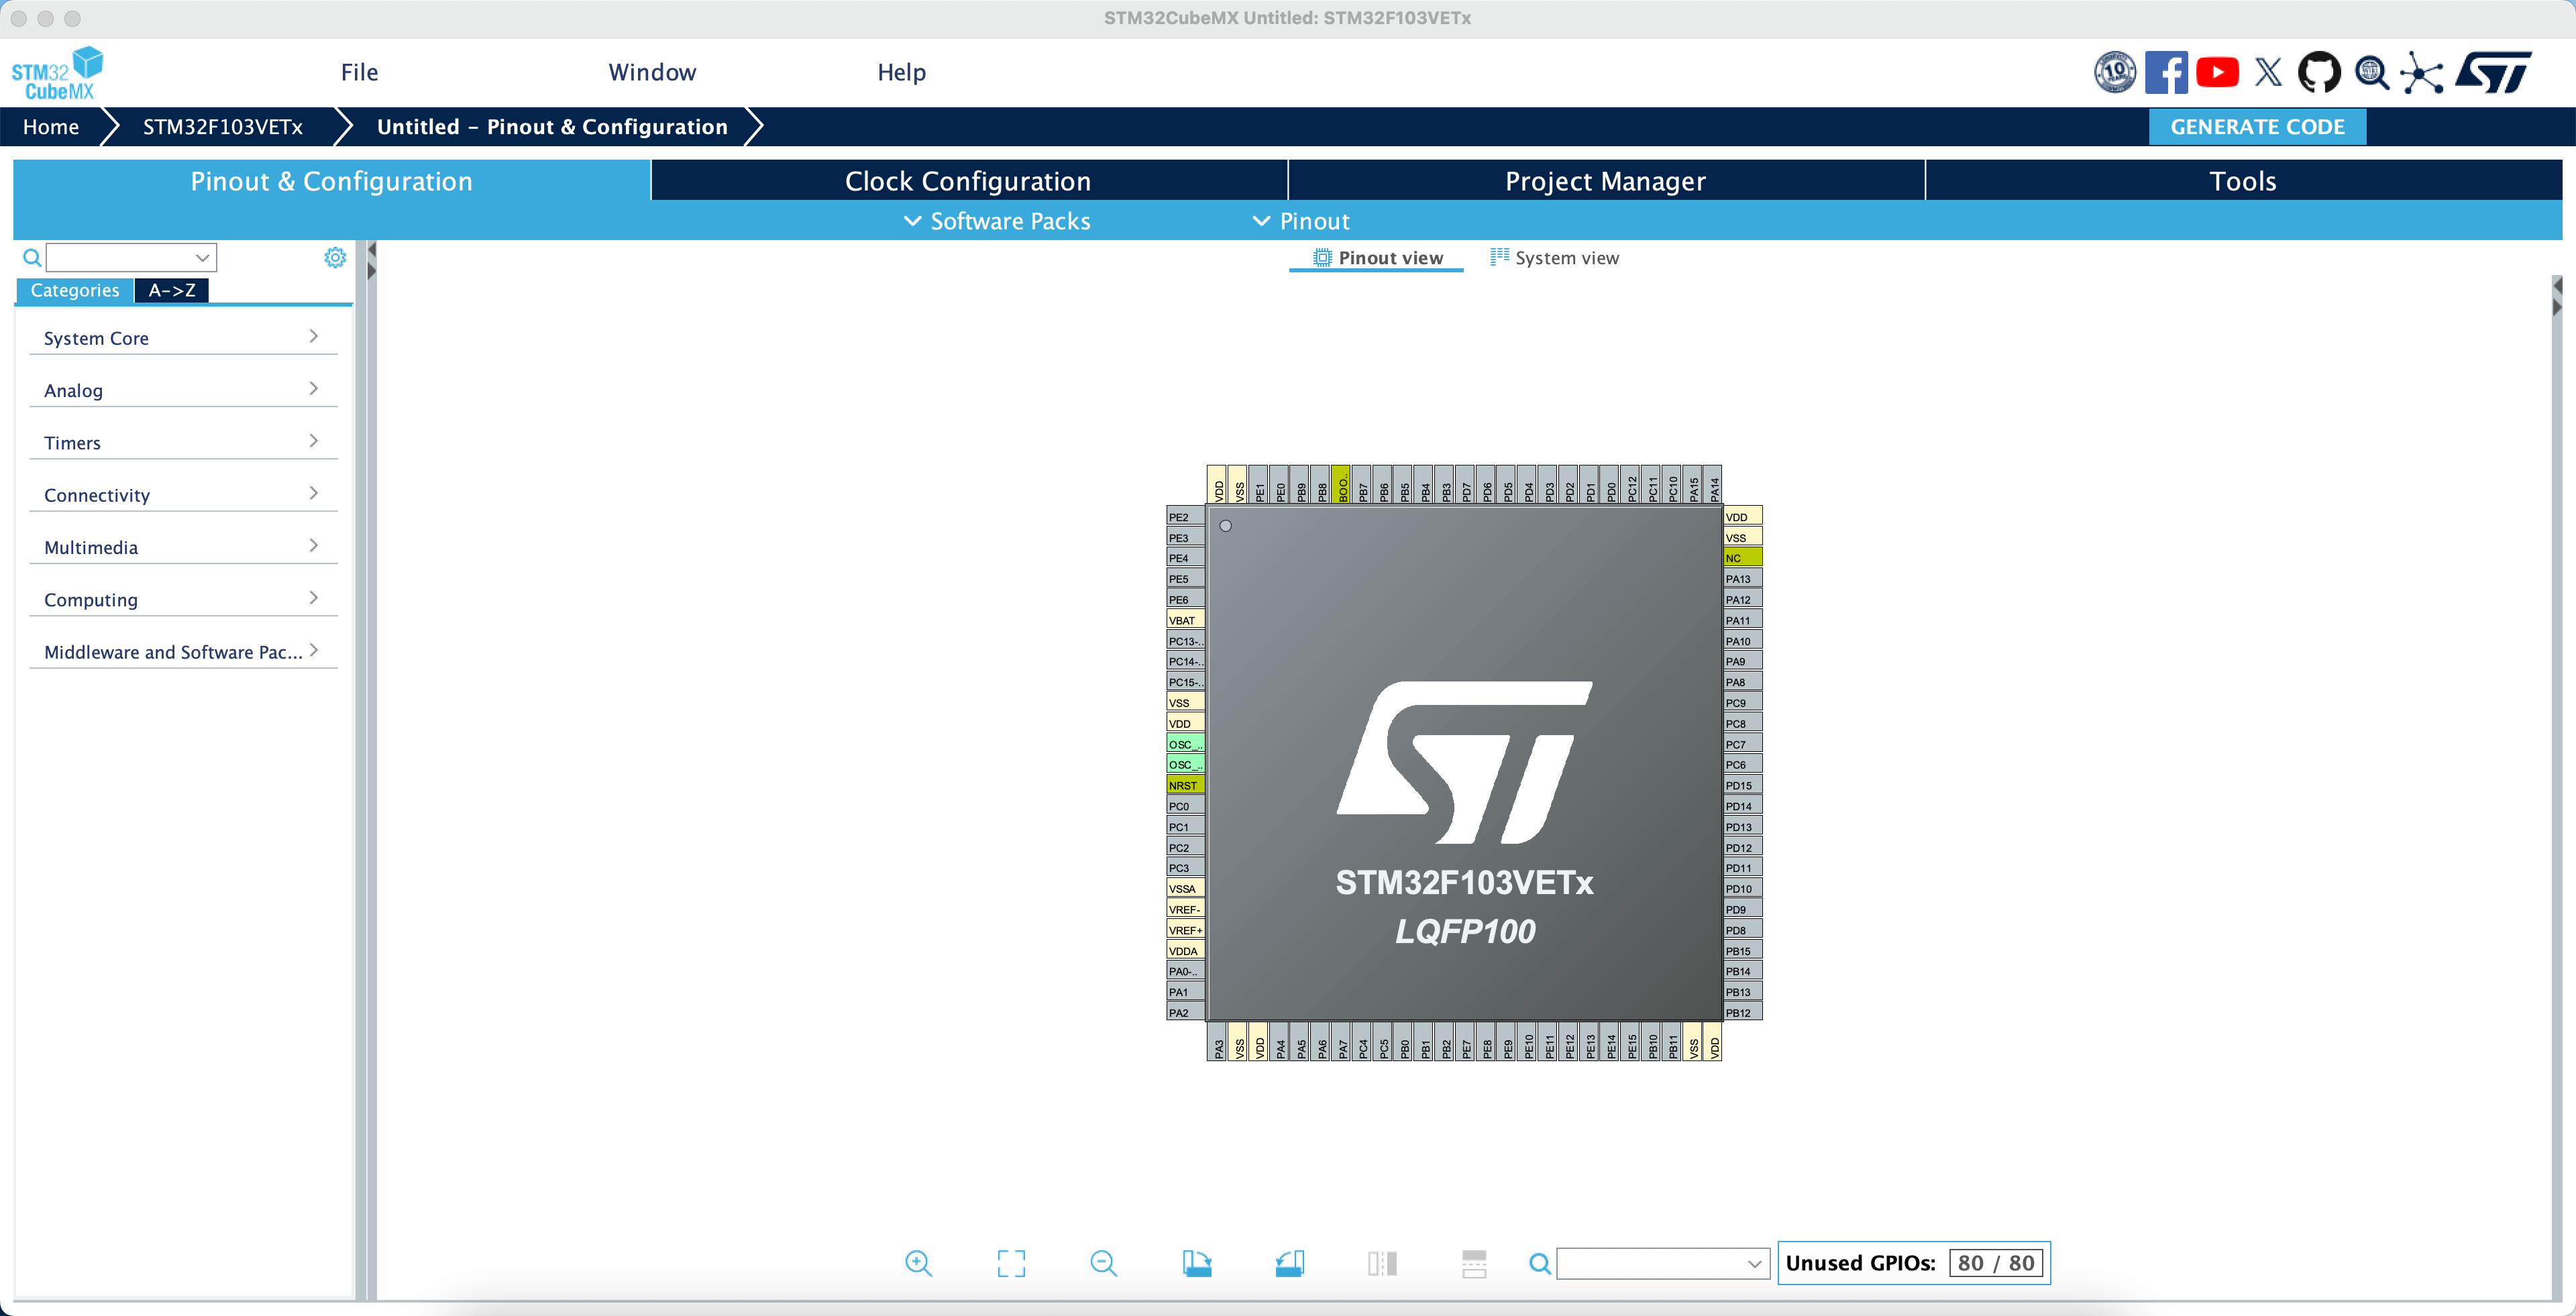Open the Clock Configuration tab
The image size is (2576, 1316).
[x=967, y=181]
